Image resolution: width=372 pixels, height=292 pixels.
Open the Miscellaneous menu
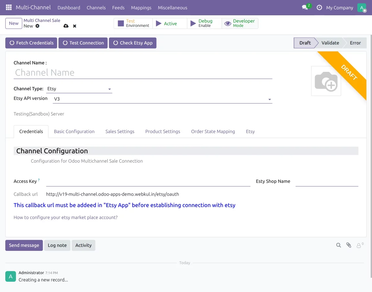[x=173, y=7]
